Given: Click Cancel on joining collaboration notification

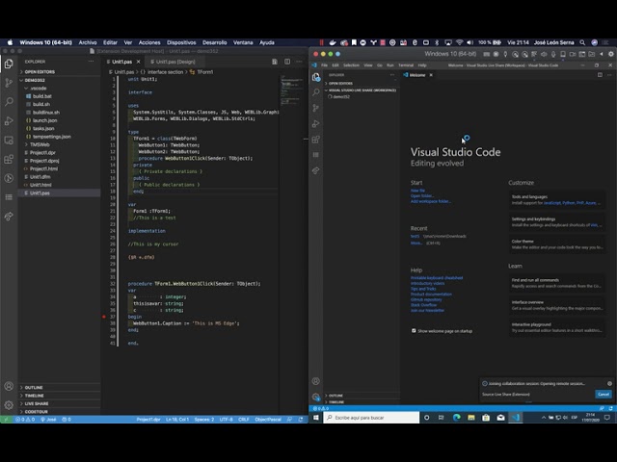Looking at the screenshot, I should pos(604,394).
